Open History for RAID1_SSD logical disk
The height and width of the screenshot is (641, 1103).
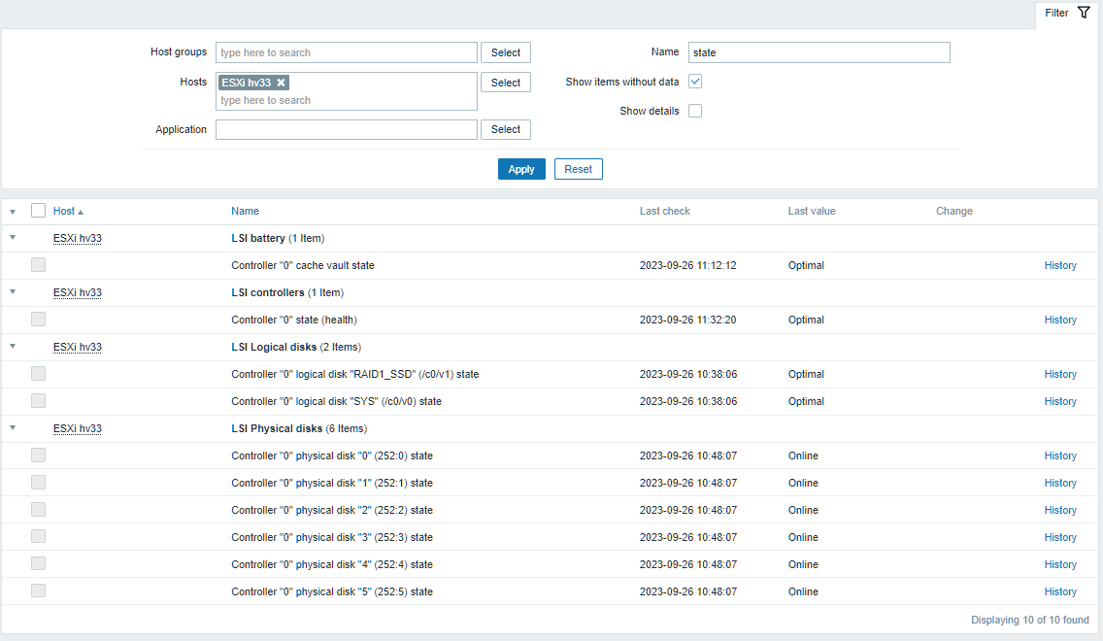[x=1060, y=374]
